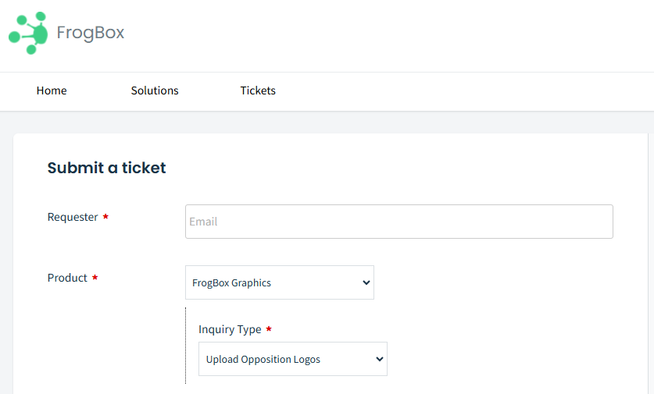Click the red asterisk beside Product
Viewport: 654px width, 394px height.
[95, 278]
